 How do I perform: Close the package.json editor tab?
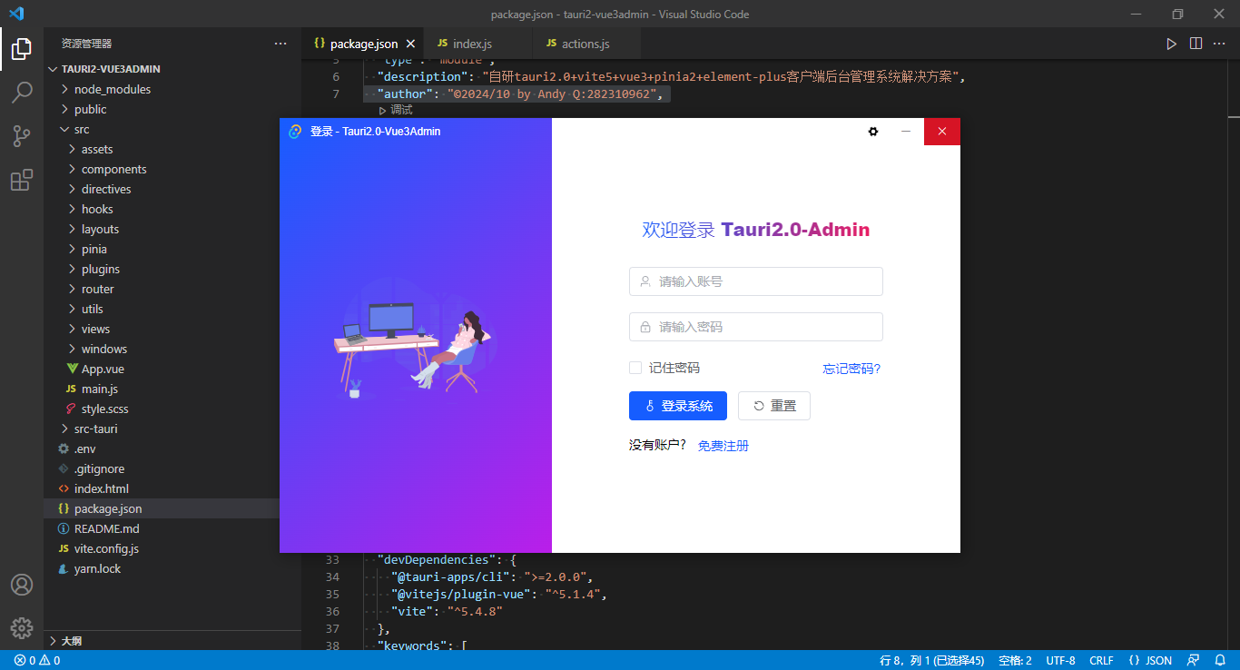pyautogui.click(x=410, y=44)
